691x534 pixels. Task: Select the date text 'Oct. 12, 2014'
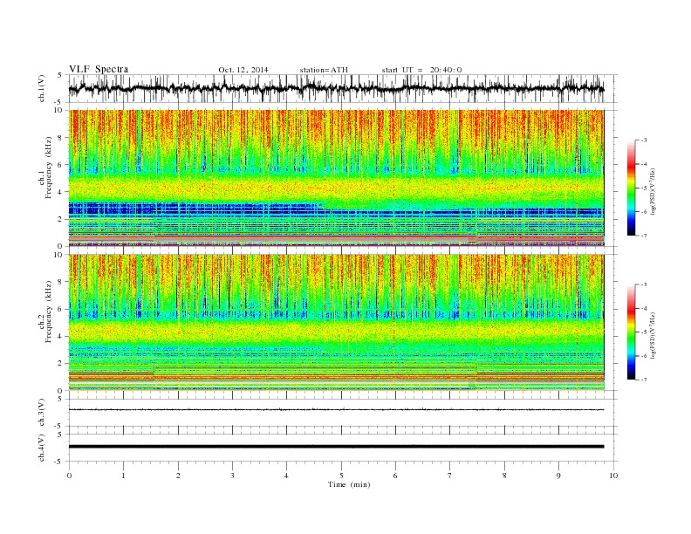(243, 70)
